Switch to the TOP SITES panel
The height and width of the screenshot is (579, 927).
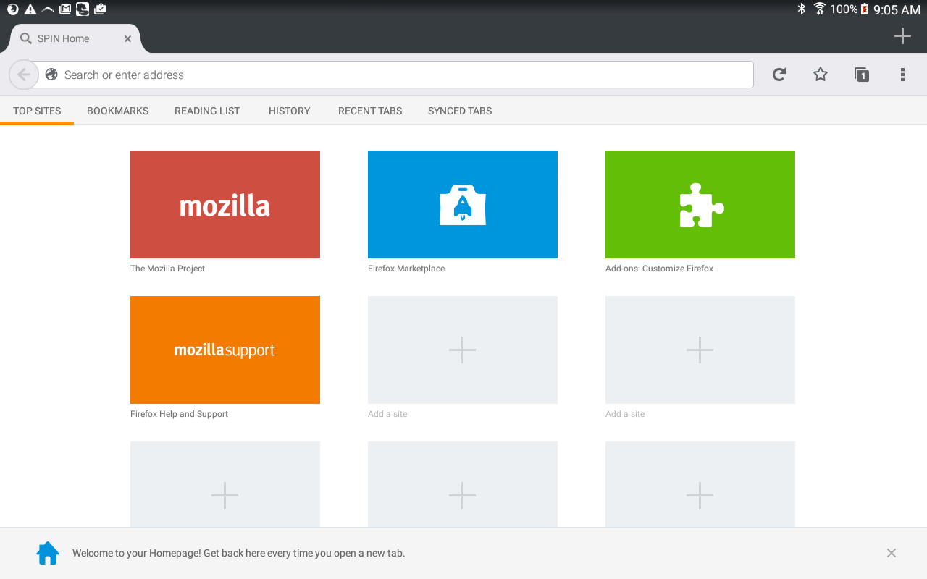coord(37,111)
